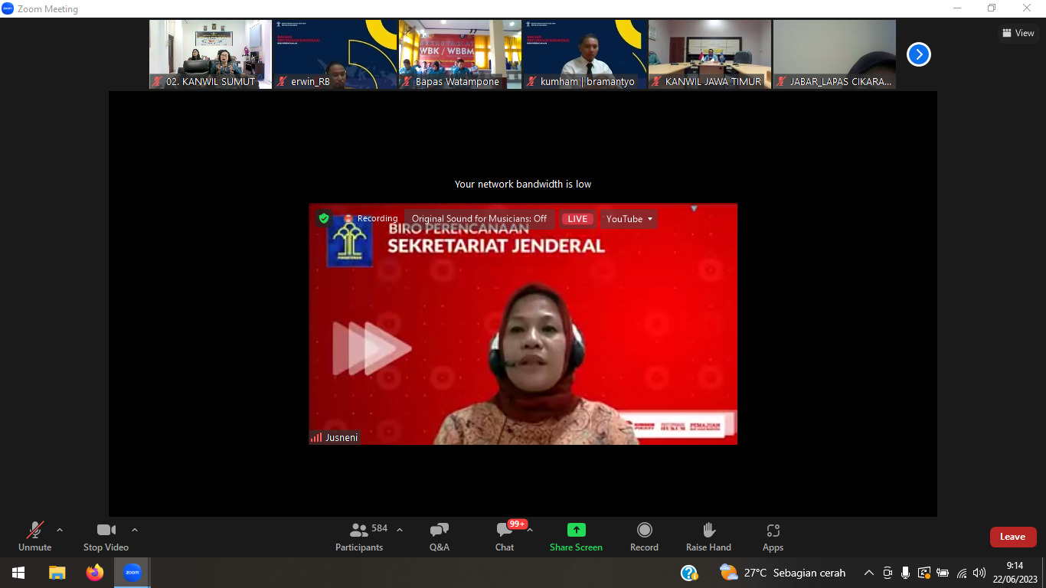This screenshot has height=588, width=1046.
Task: Stop the camera video
Action: 106,537
